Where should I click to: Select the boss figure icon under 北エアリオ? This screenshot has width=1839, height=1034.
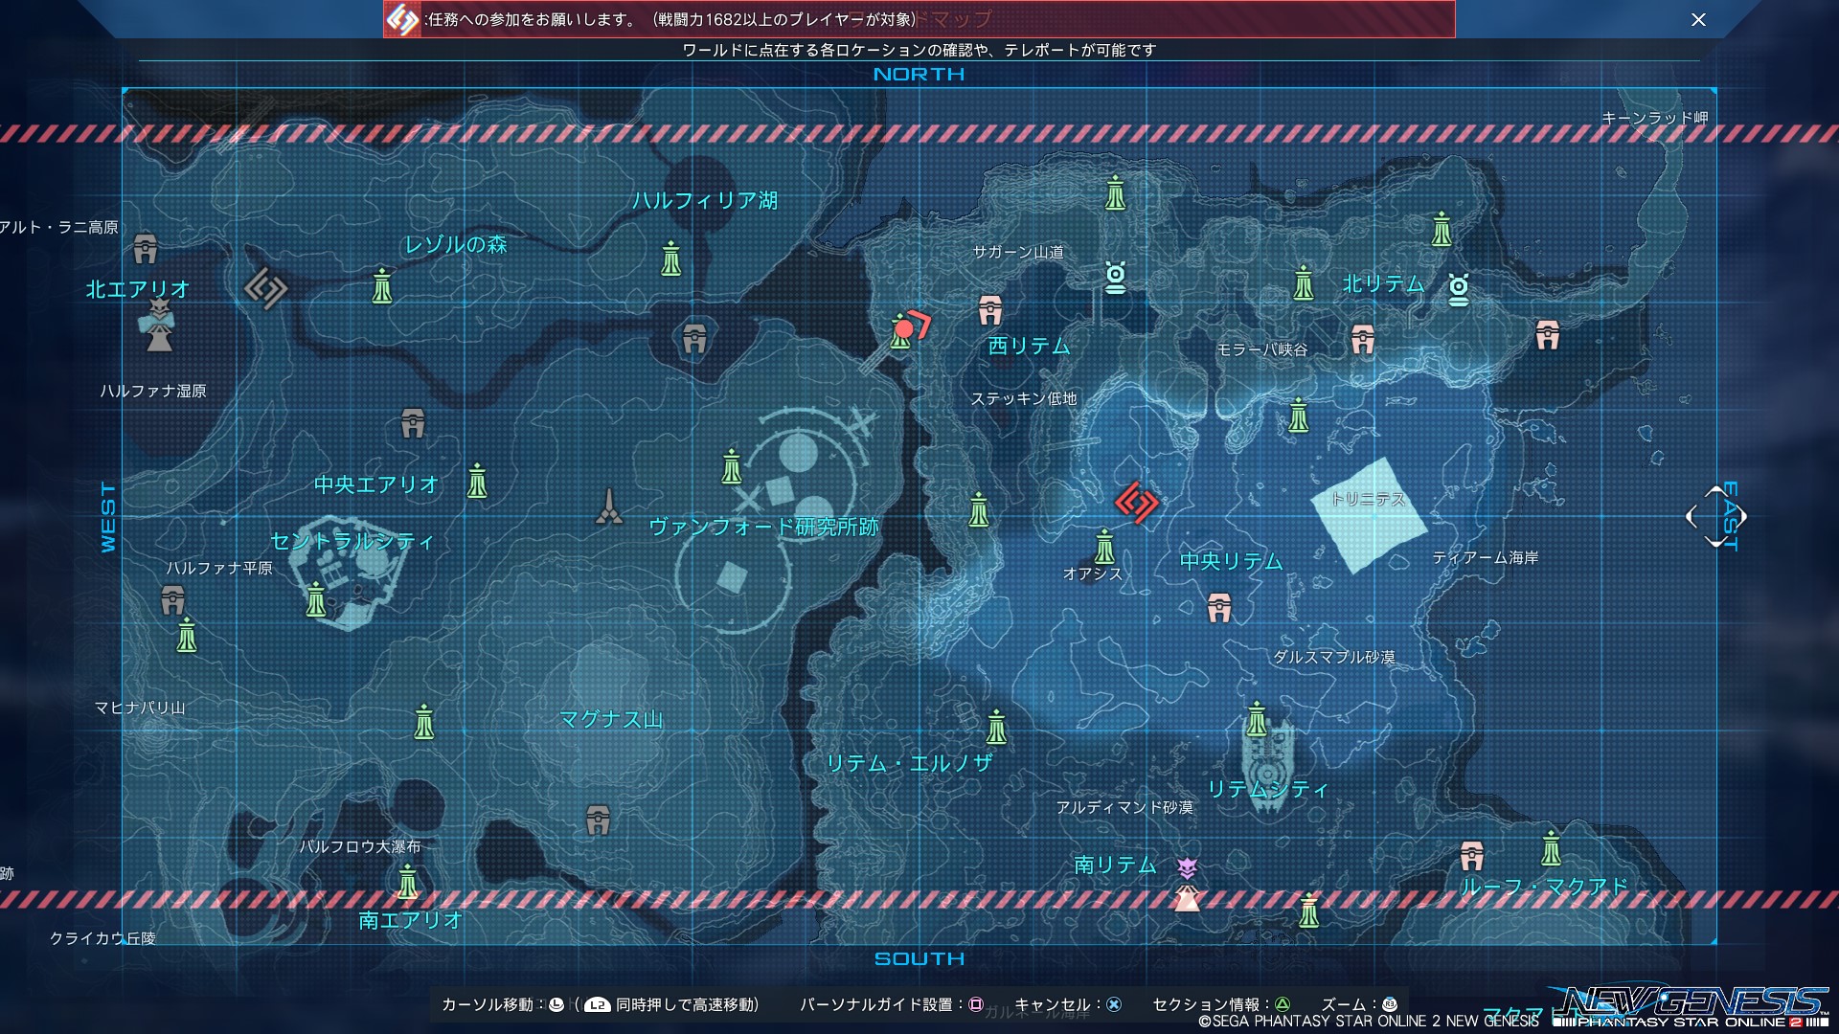[159, 326]
